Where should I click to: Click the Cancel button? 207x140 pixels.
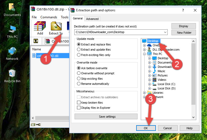coord(167,128)
